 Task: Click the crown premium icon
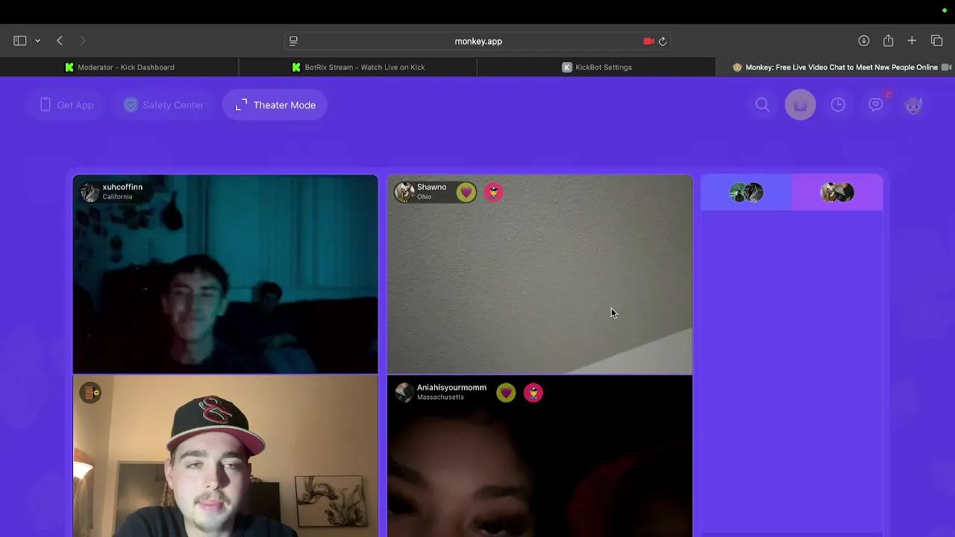(801, 105)
